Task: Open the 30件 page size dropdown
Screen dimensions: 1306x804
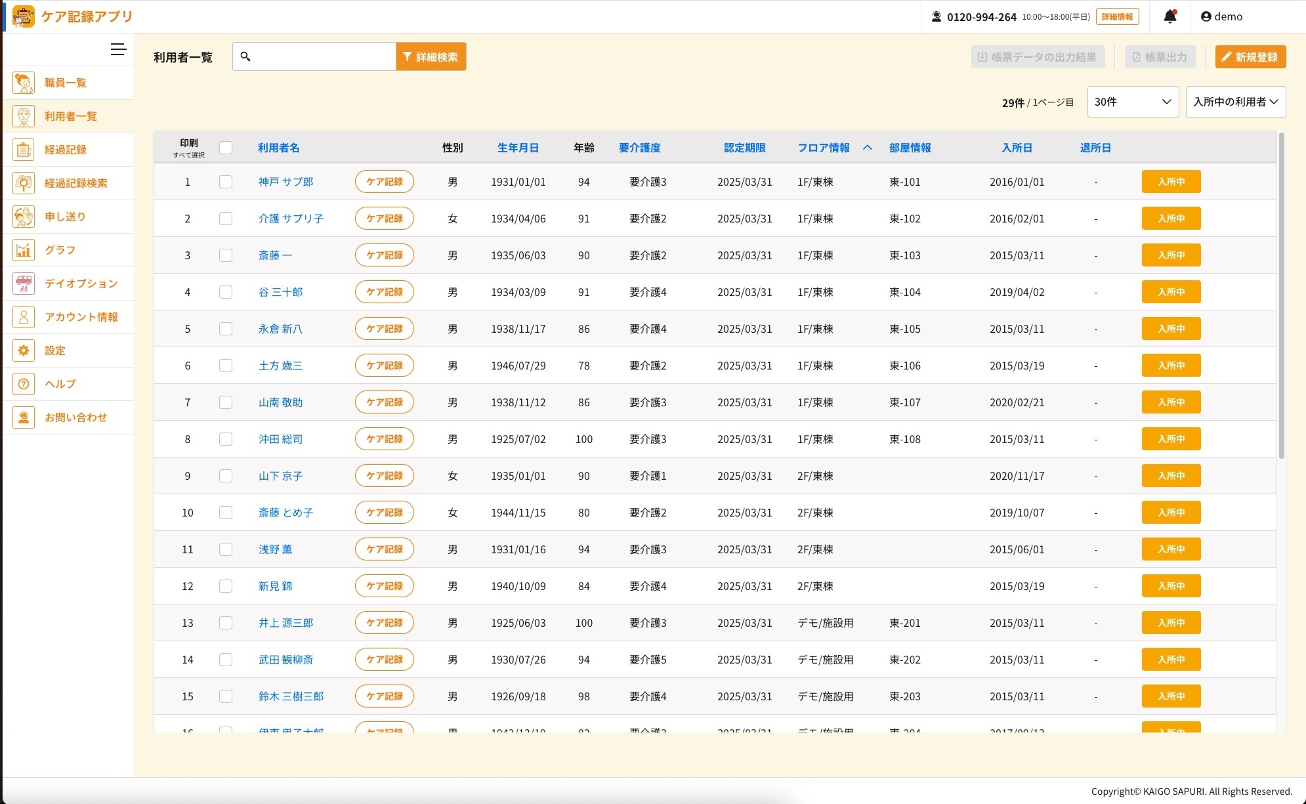Action: (1133, 102)
